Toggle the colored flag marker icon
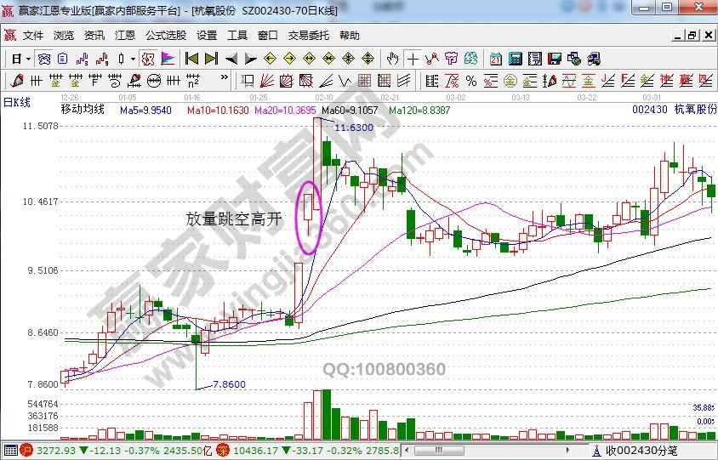718x460 pixels. tap(168, 59)
